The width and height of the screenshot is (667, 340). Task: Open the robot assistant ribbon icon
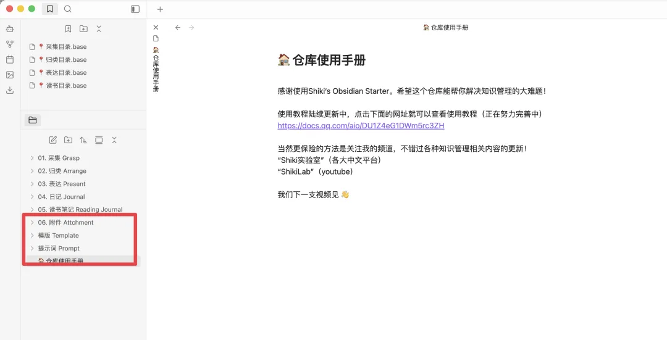pyautogui.click(x=10, y=29)
